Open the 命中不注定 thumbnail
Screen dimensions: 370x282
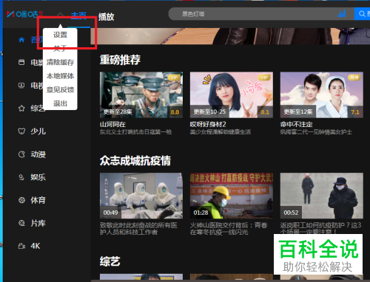[x=322, y=94]
